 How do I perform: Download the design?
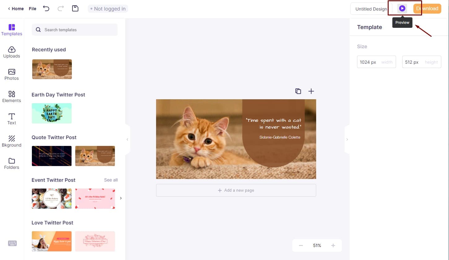click(427, 8)
